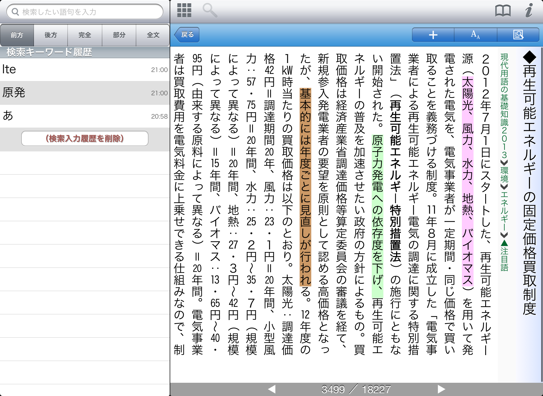Go to the next entry arrow
Screen dimensions: 543x396
coord(441,389)
